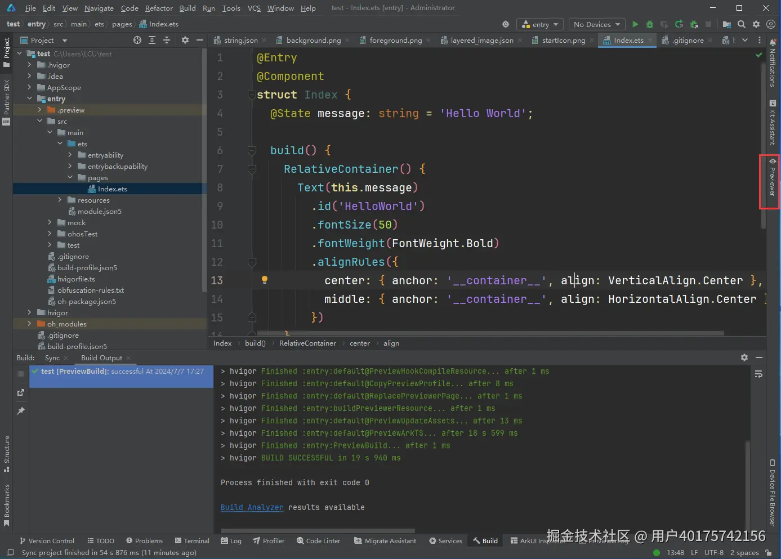The height and width of the screenshot is (559, 781).
Task: Toggle the Bookmarks tool window
Action: tap(7, 504)
